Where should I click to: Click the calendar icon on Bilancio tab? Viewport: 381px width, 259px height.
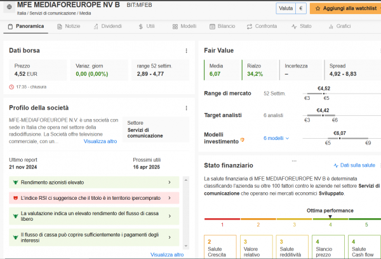[212, 27]
